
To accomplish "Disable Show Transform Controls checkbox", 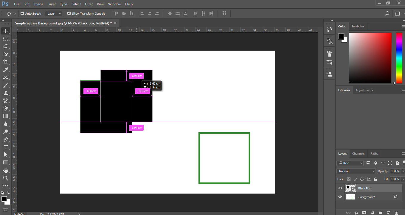I will [x=69, y=13].
